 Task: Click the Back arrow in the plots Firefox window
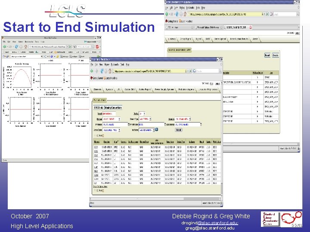click(5, 47)
